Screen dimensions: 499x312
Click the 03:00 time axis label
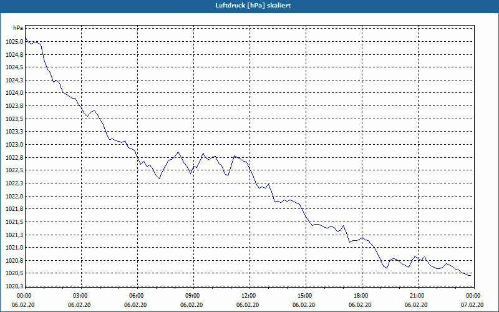[81, 295]
